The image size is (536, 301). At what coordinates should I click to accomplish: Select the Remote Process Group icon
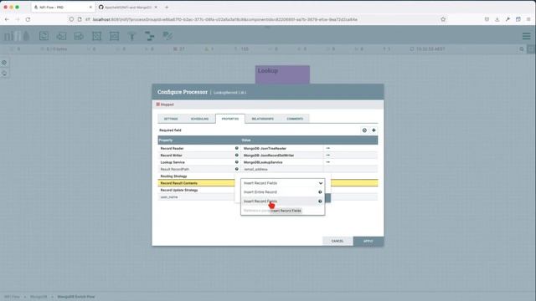(x=114, y=36)
